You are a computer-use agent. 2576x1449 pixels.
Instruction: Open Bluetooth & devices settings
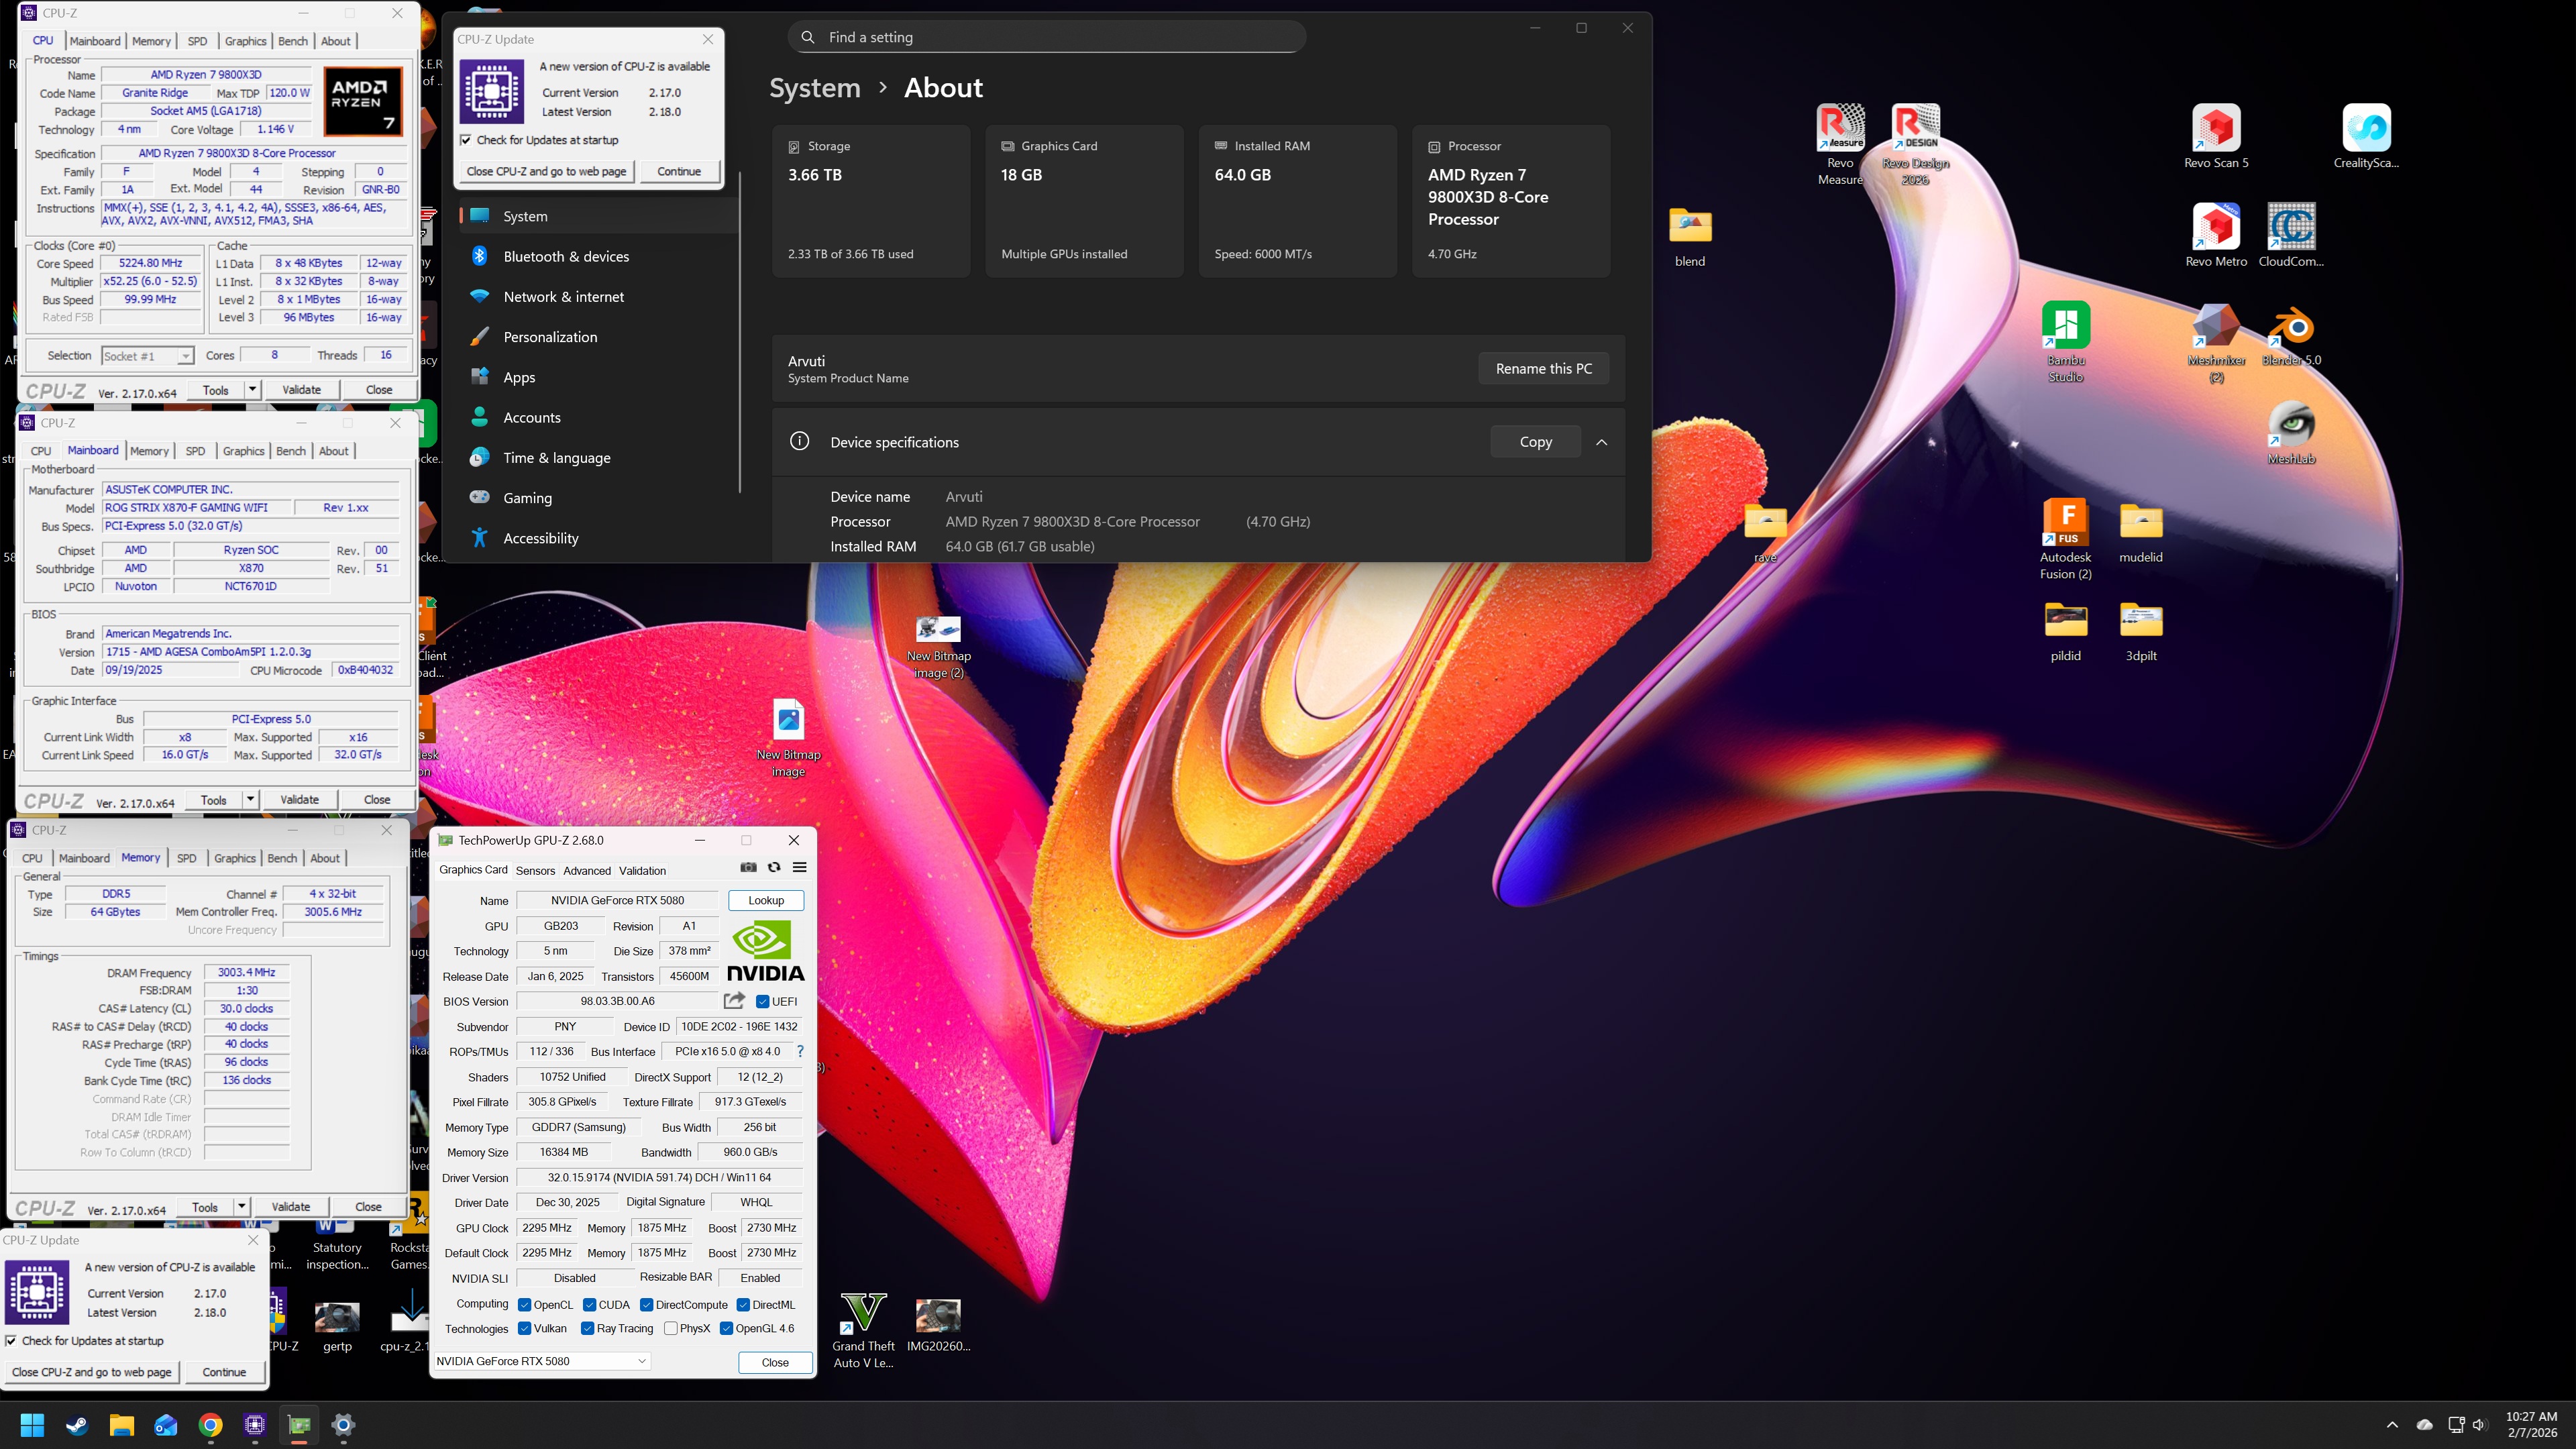coord(566,257)
